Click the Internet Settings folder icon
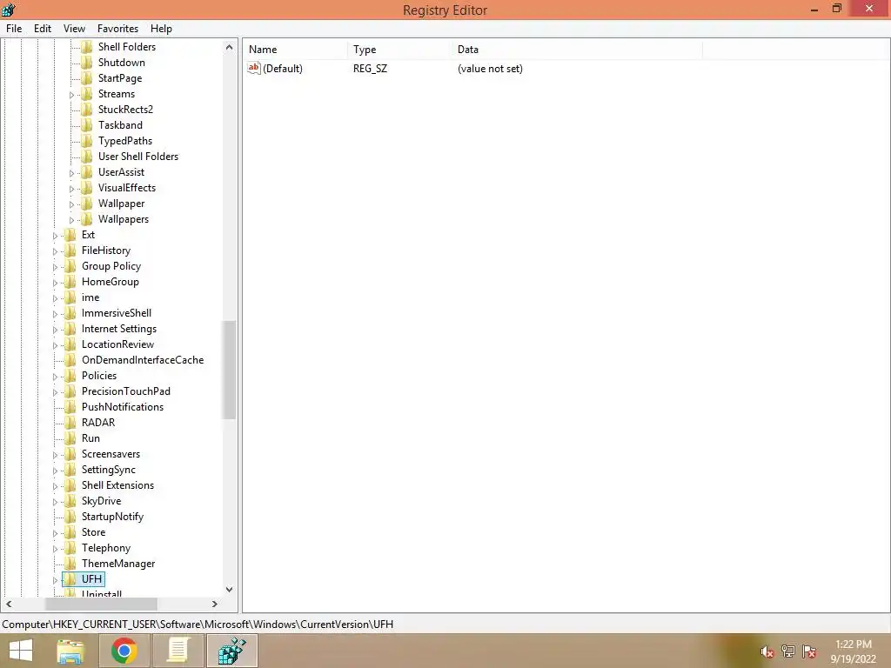 (x=70, y=328)
